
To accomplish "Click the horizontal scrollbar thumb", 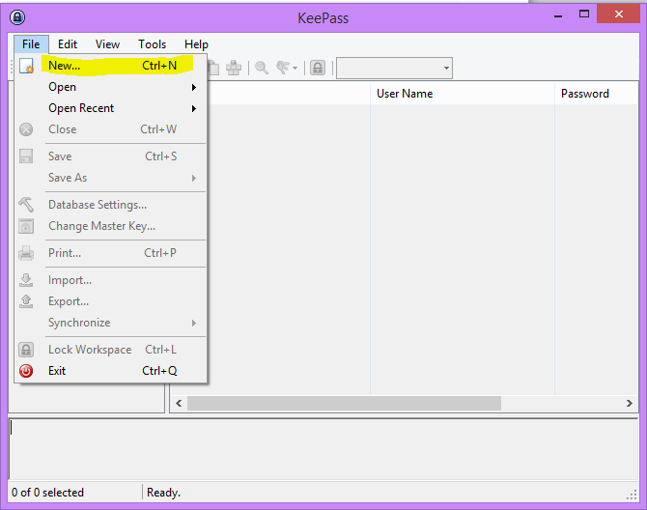I will point(344,403).
